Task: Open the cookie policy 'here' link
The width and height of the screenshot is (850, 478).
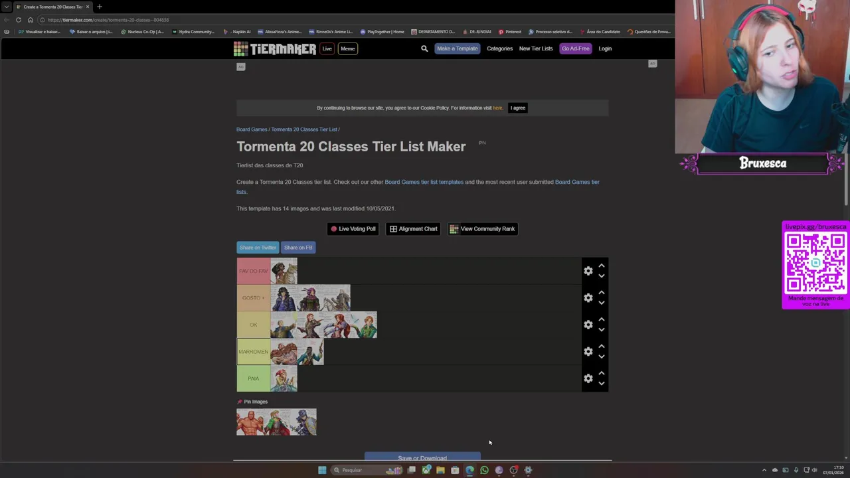Action: click(497, 108)
